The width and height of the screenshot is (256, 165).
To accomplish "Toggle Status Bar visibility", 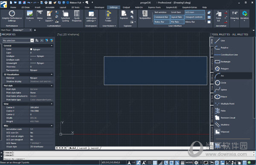I will click(x=161, y=22).
